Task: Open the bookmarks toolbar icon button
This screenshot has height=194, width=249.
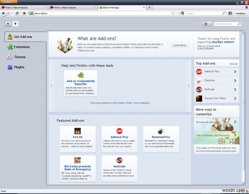Action: [230, 13]
